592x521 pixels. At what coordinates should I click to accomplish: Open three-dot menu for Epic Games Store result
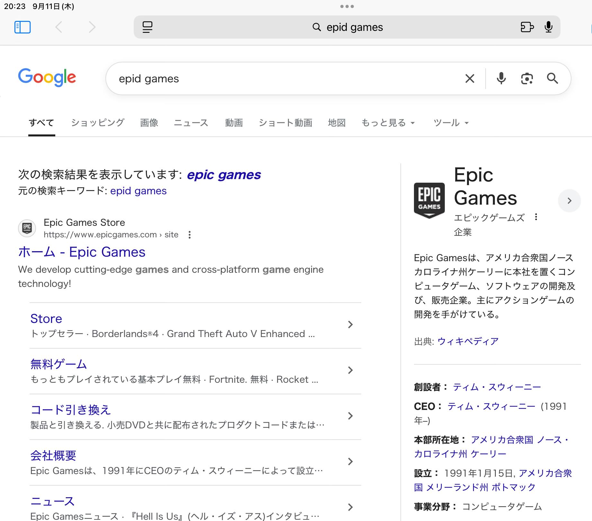tap(190, 235)
